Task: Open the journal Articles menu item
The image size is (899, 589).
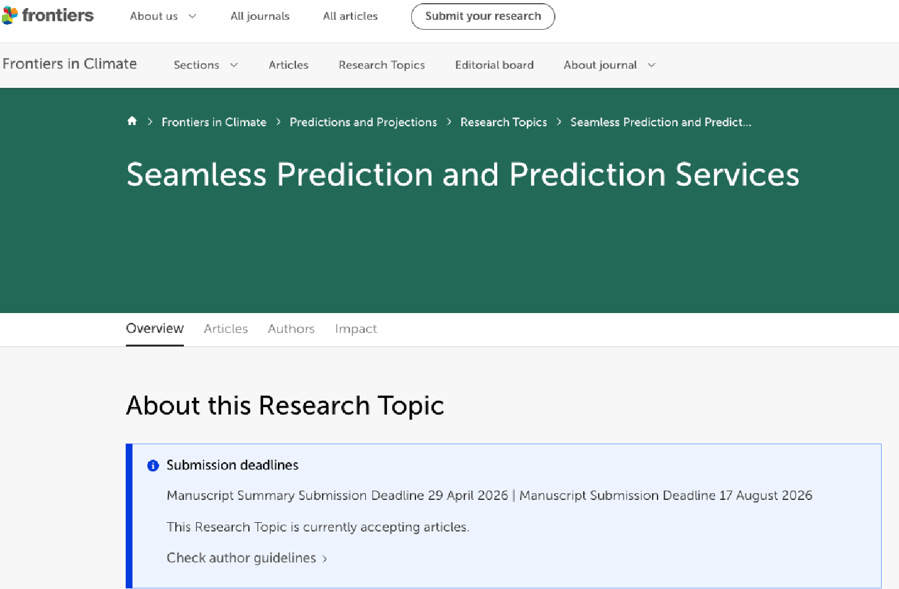Action: (289, 65)
